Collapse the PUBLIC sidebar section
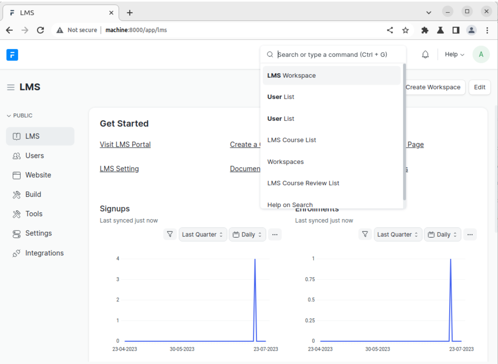 [20, 116]
